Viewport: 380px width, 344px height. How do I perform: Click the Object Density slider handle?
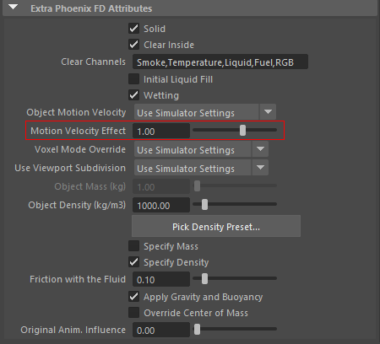(204, 204)
